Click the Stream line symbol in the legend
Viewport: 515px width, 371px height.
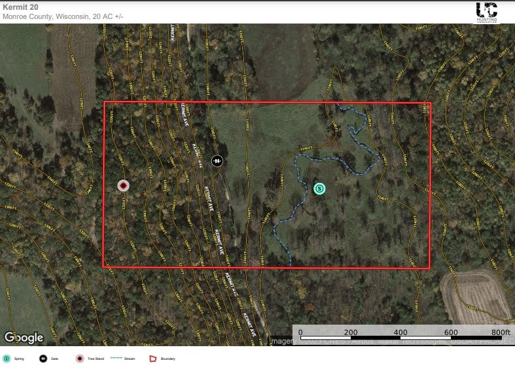coord(116,358)
